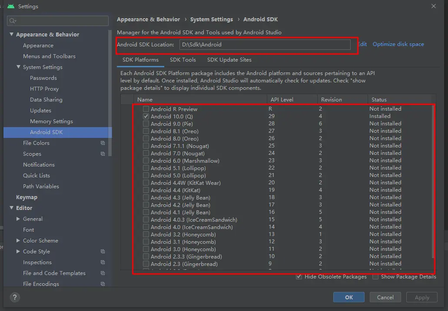
Task: Open Passwords settings page
Action: click(43, 78)
